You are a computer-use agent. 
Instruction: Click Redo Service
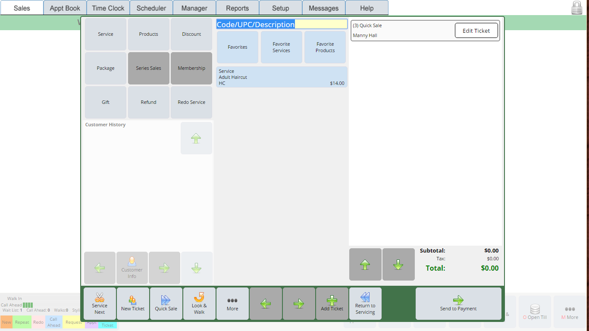(191, 102)
